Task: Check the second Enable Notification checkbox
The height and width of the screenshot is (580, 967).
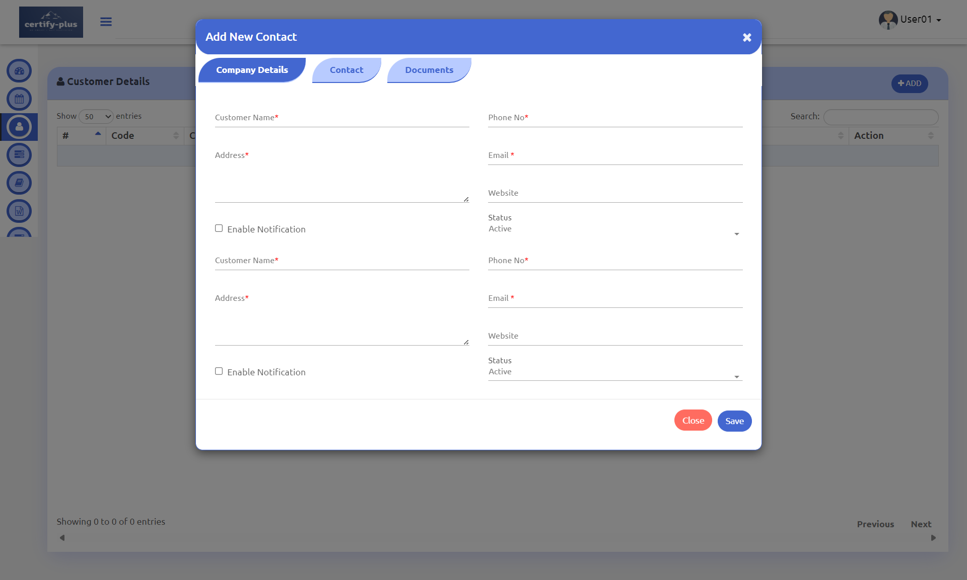Action: point(219,371)
